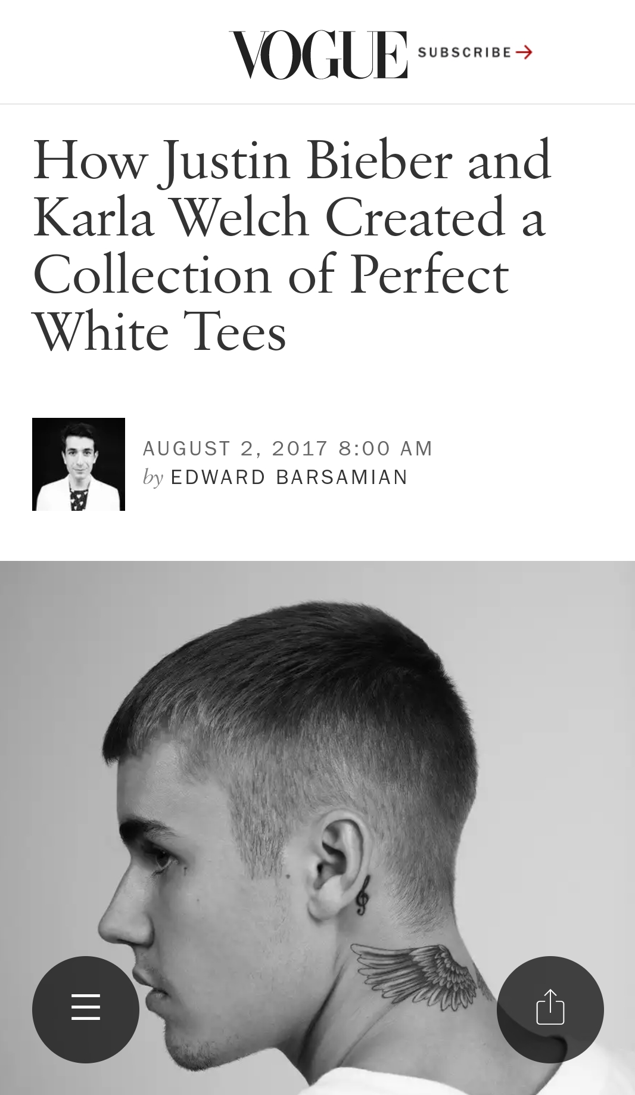Viewport: 635px width, 1095px height.
Task: Go to the Vogue home logo
Action: coord(318,54)
